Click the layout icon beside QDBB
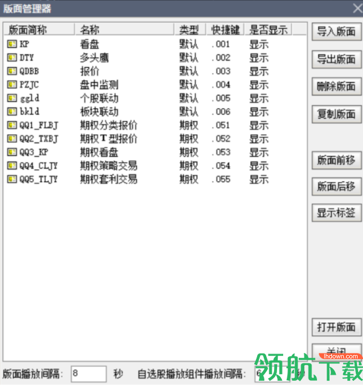Image resolution: width=363 pixels, height=385 pixels. click(11, 71)
